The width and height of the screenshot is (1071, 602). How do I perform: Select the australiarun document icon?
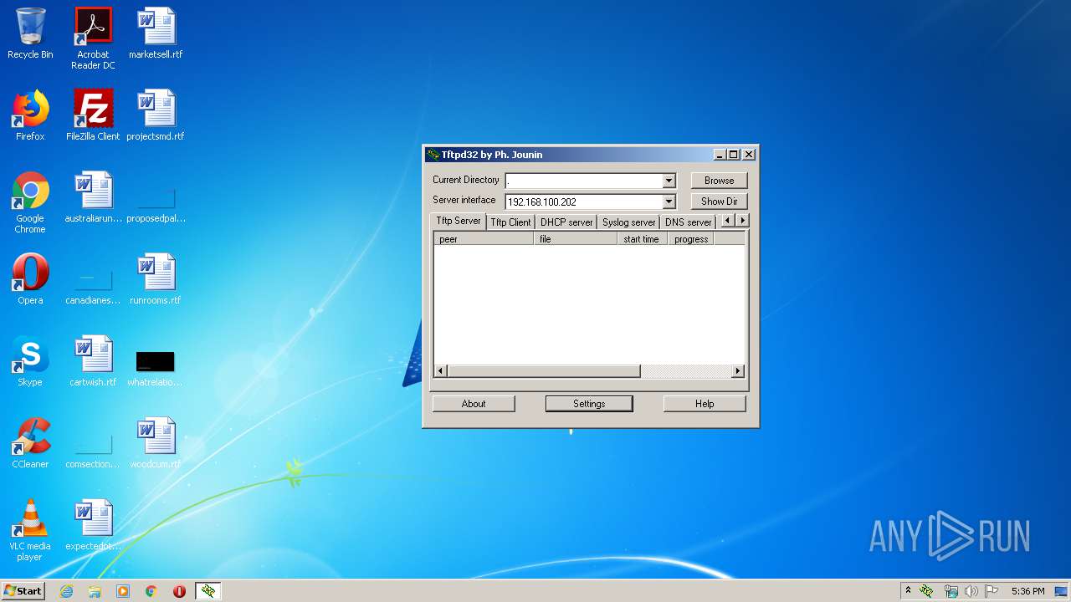93,198
